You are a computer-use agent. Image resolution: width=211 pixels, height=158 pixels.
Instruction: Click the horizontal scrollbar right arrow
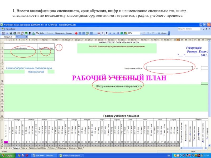[206, 148]
